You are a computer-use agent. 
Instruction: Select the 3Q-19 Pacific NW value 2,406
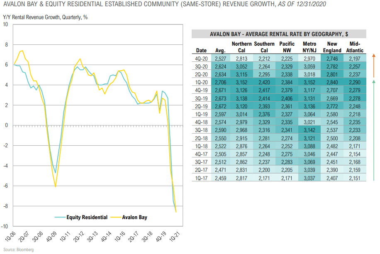coord(287,98)
